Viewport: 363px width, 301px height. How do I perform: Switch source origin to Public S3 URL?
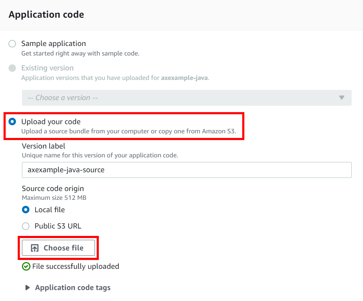(x=25, y=226)
